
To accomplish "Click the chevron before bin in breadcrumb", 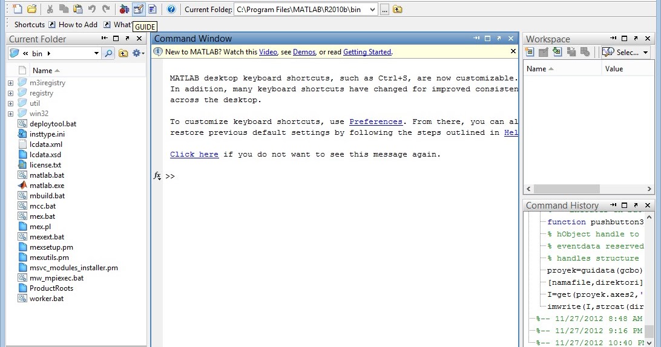I will pos(25,53).
